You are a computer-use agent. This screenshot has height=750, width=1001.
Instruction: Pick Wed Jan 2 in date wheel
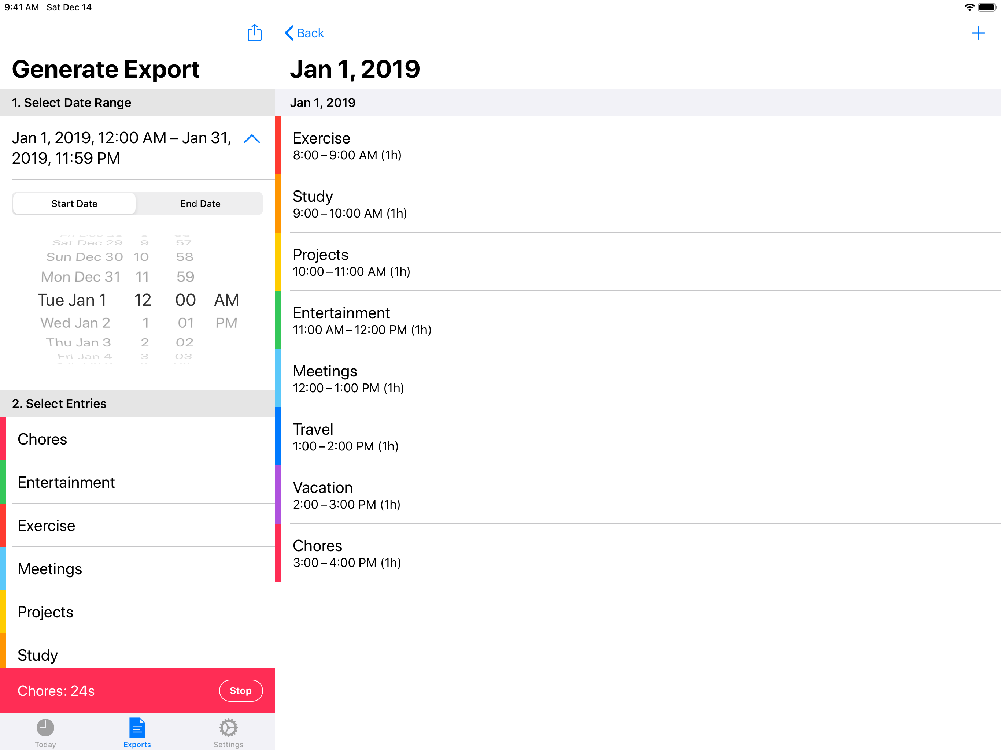click(75, 323)
